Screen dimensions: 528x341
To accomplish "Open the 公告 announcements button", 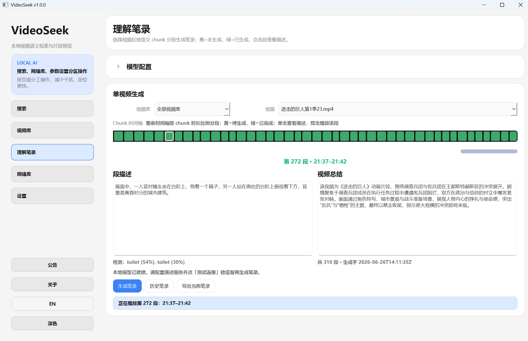I will (x=52, y=265).
